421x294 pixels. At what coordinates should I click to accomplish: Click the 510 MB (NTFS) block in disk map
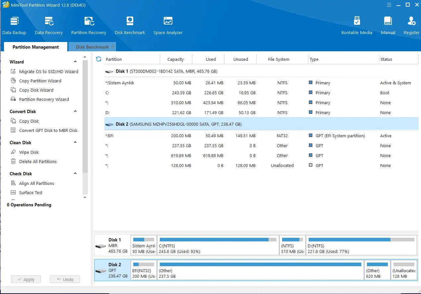tap(293, 245)
